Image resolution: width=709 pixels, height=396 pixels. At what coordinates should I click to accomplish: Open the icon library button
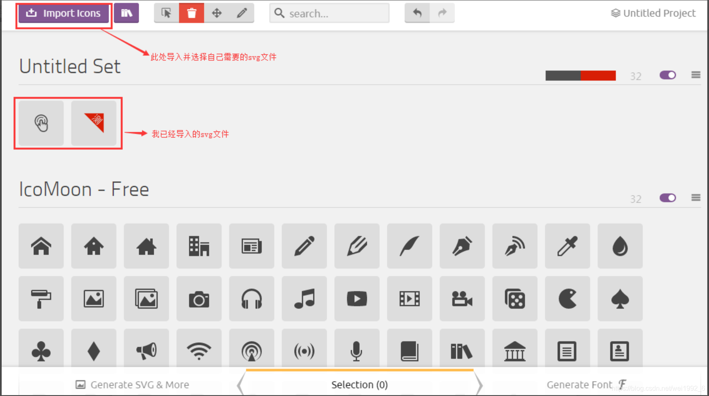126,13
